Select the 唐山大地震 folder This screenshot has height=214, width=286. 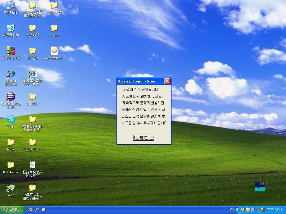tap(54, 8)
